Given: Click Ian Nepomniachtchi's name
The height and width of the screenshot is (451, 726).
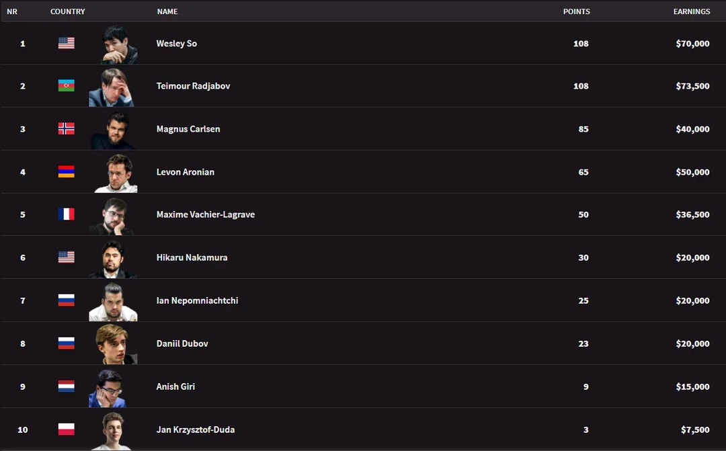Looking at the screenshot, I should click(x=197, y=300).
